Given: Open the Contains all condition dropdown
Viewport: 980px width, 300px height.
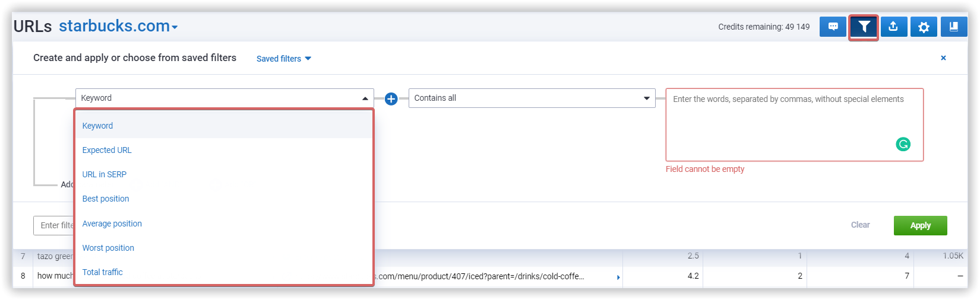Looking at the screenshot, I should click(532, 98).
